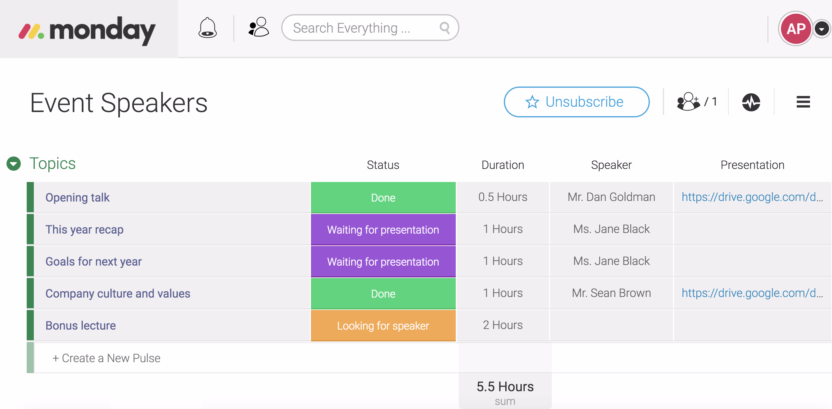The image size is (832, 409).
Task: Click the 5.5 Hours sum footer
Action: click(x=505, y=391)
